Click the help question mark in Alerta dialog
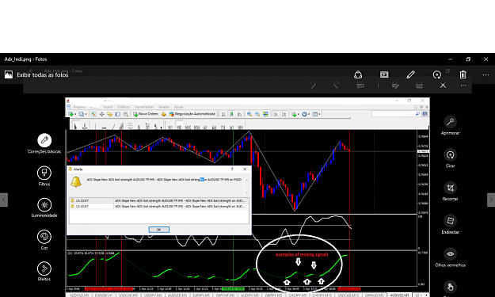 (232, 169)
